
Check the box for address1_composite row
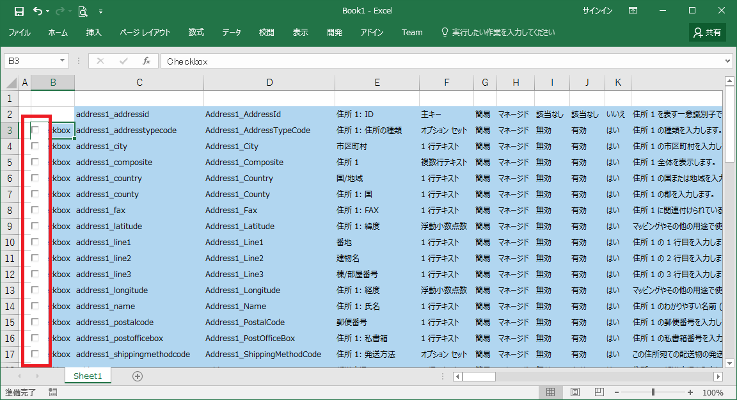(x=35, y=162)
